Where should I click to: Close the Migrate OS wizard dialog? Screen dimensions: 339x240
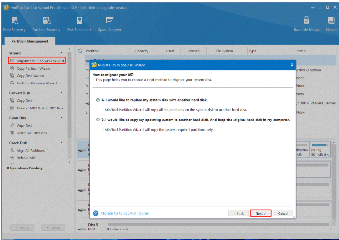click(292, 65)
